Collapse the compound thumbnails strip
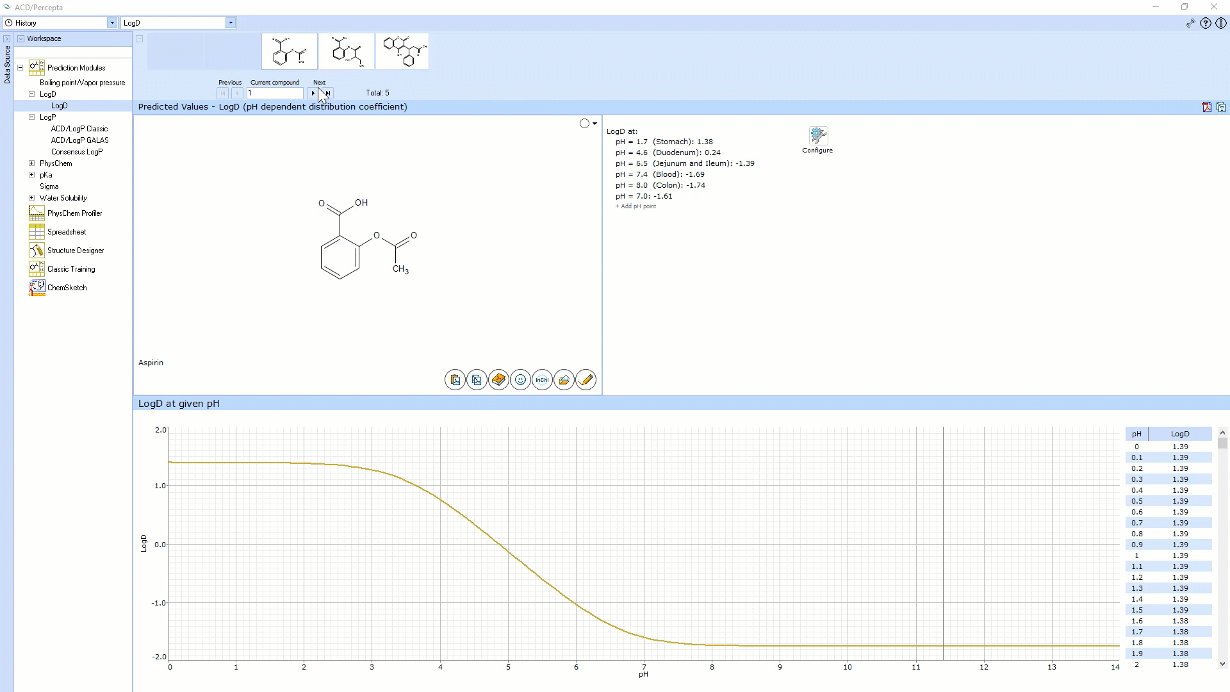This screenshot has height=692, width=1230. (139, 38)
